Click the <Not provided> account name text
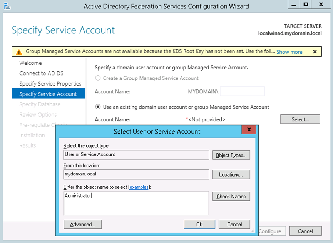Image resolution: width=333 pixels, height=243 pixels. [x=207, y=119]
